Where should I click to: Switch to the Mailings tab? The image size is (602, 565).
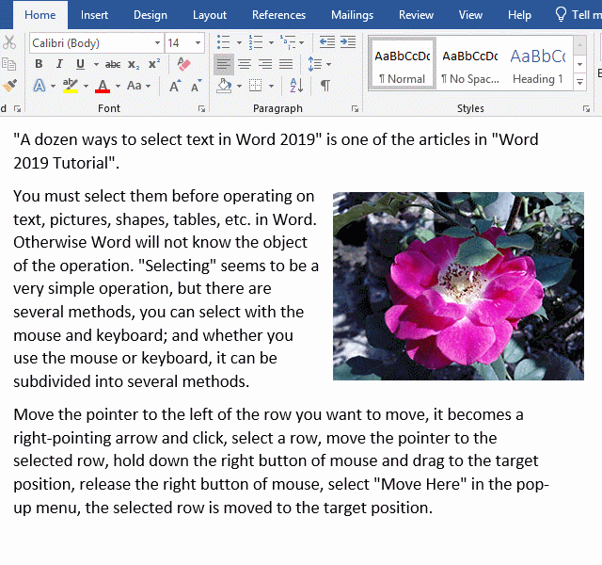point(353,15)
